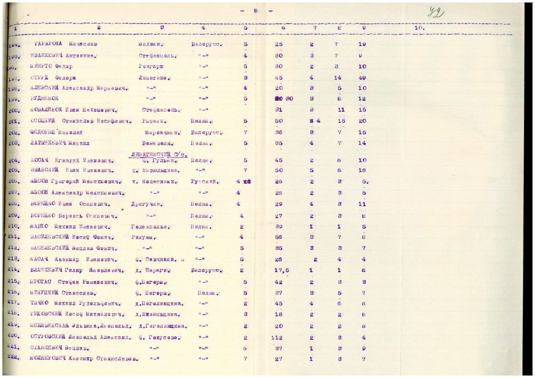535x378 pixels.
Task: Click the surname "РУДНЕНОК"
Action: click(x=44, y=99)
